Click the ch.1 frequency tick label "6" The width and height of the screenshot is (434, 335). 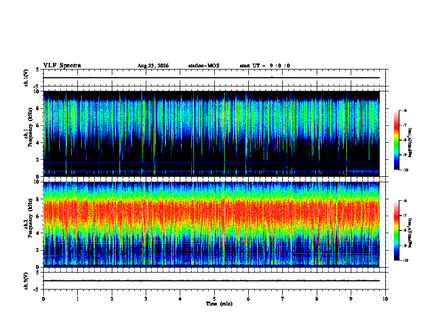point(38,126)
